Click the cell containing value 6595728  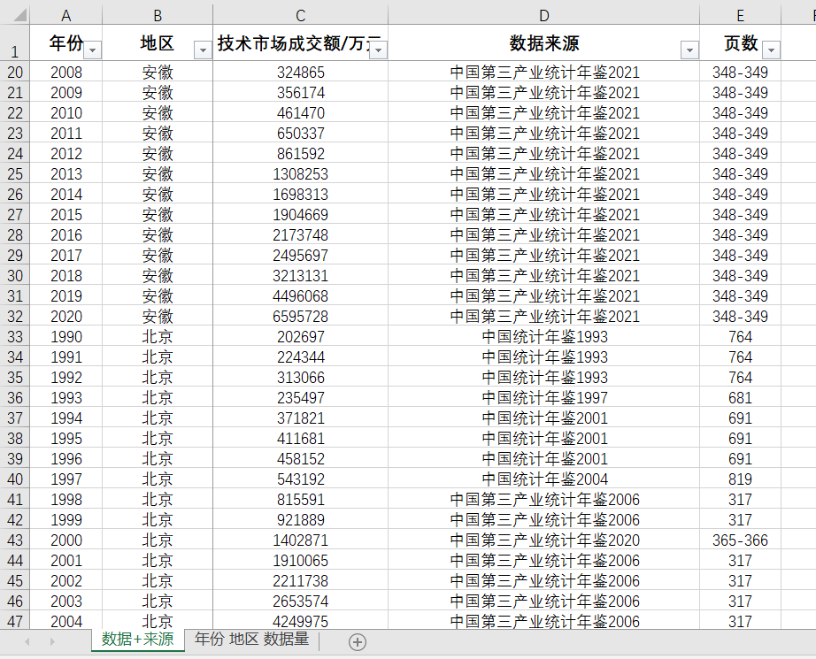299,316
